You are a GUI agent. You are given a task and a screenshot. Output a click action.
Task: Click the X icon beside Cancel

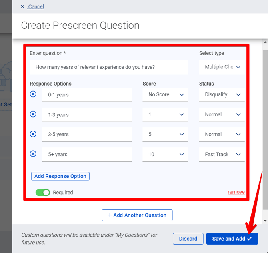[x=22, y=7]
